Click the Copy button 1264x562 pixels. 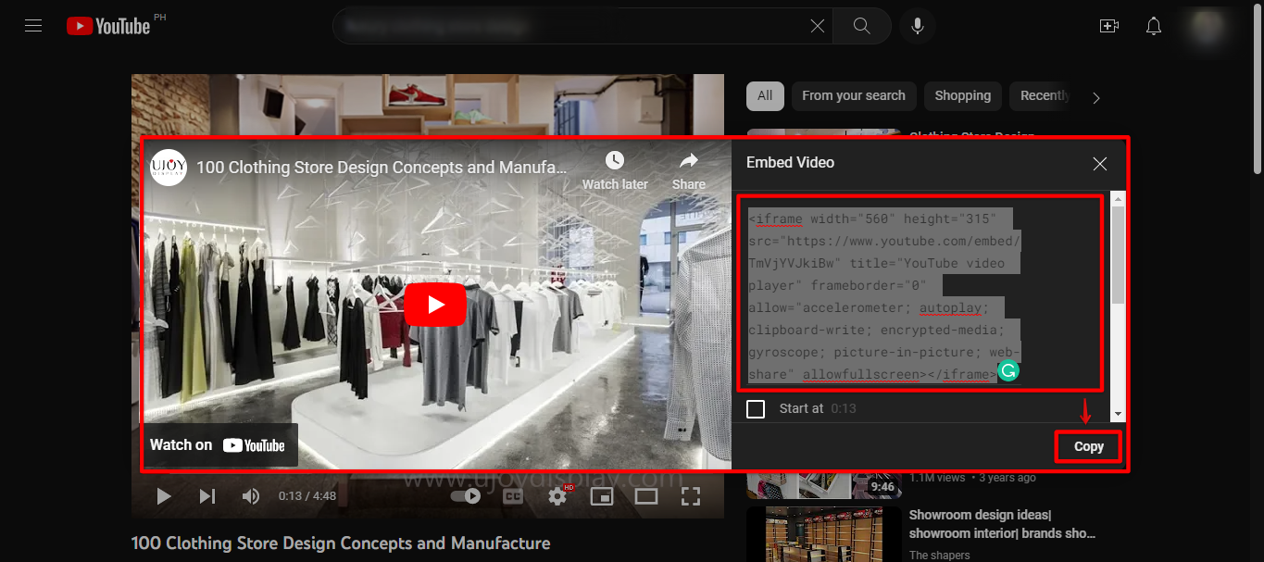(1088, 446)
